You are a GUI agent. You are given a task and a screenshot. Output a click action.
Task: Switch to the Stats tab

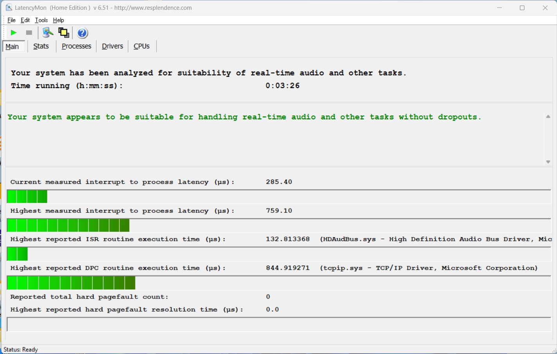(41, 46)
